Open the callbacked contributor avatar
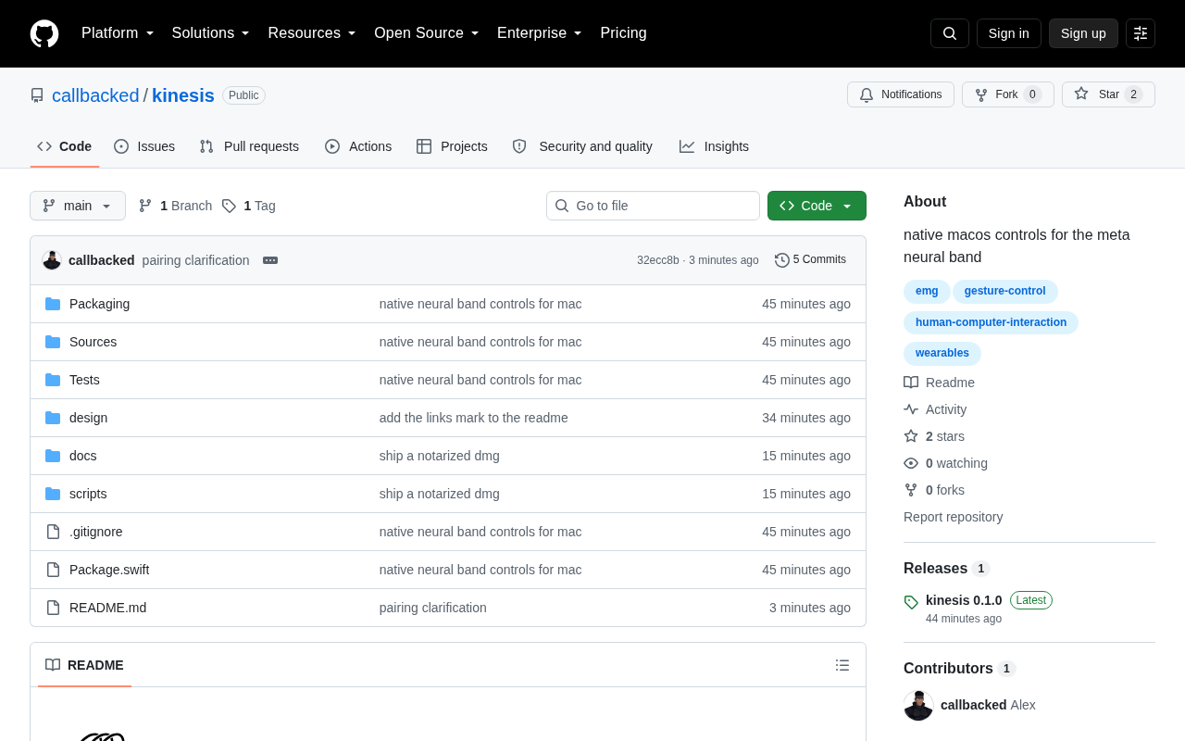 918,705
